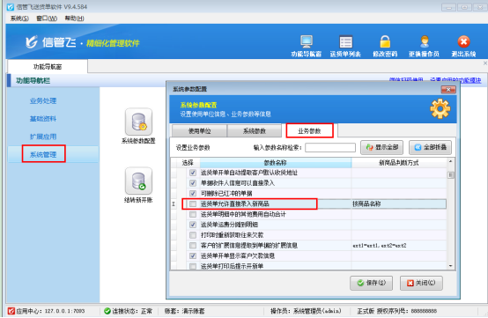Click the parameter list scroll-down arrow

pos(450,266)
